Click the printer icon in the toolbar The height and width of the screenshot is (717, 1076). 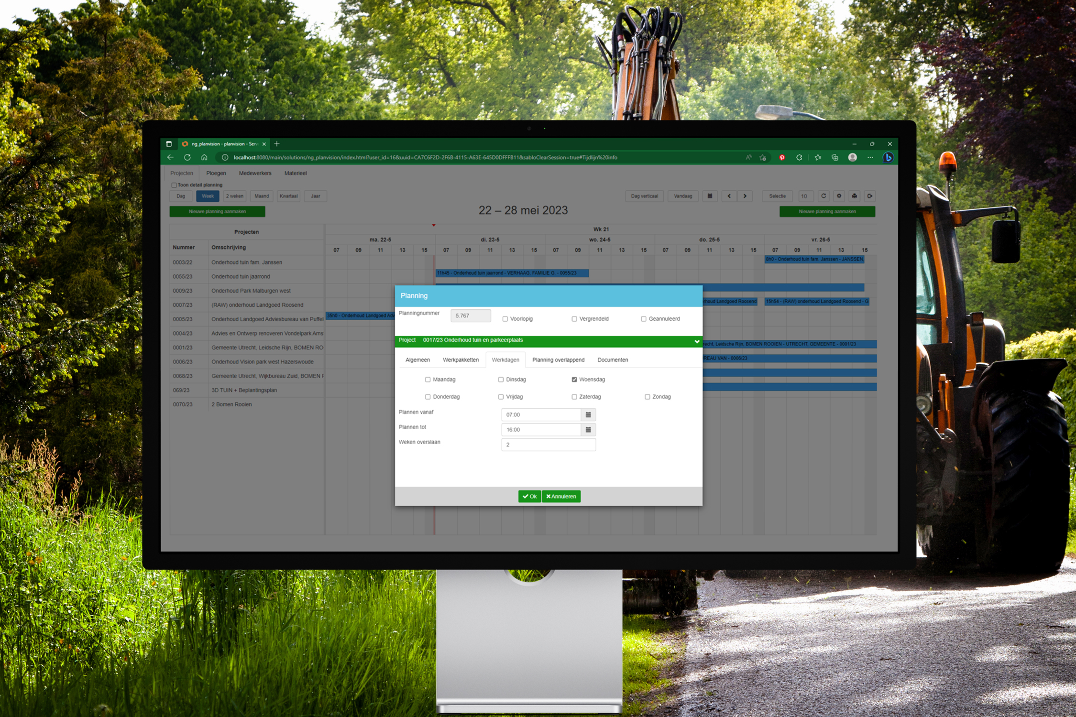[x=854, y=196]
